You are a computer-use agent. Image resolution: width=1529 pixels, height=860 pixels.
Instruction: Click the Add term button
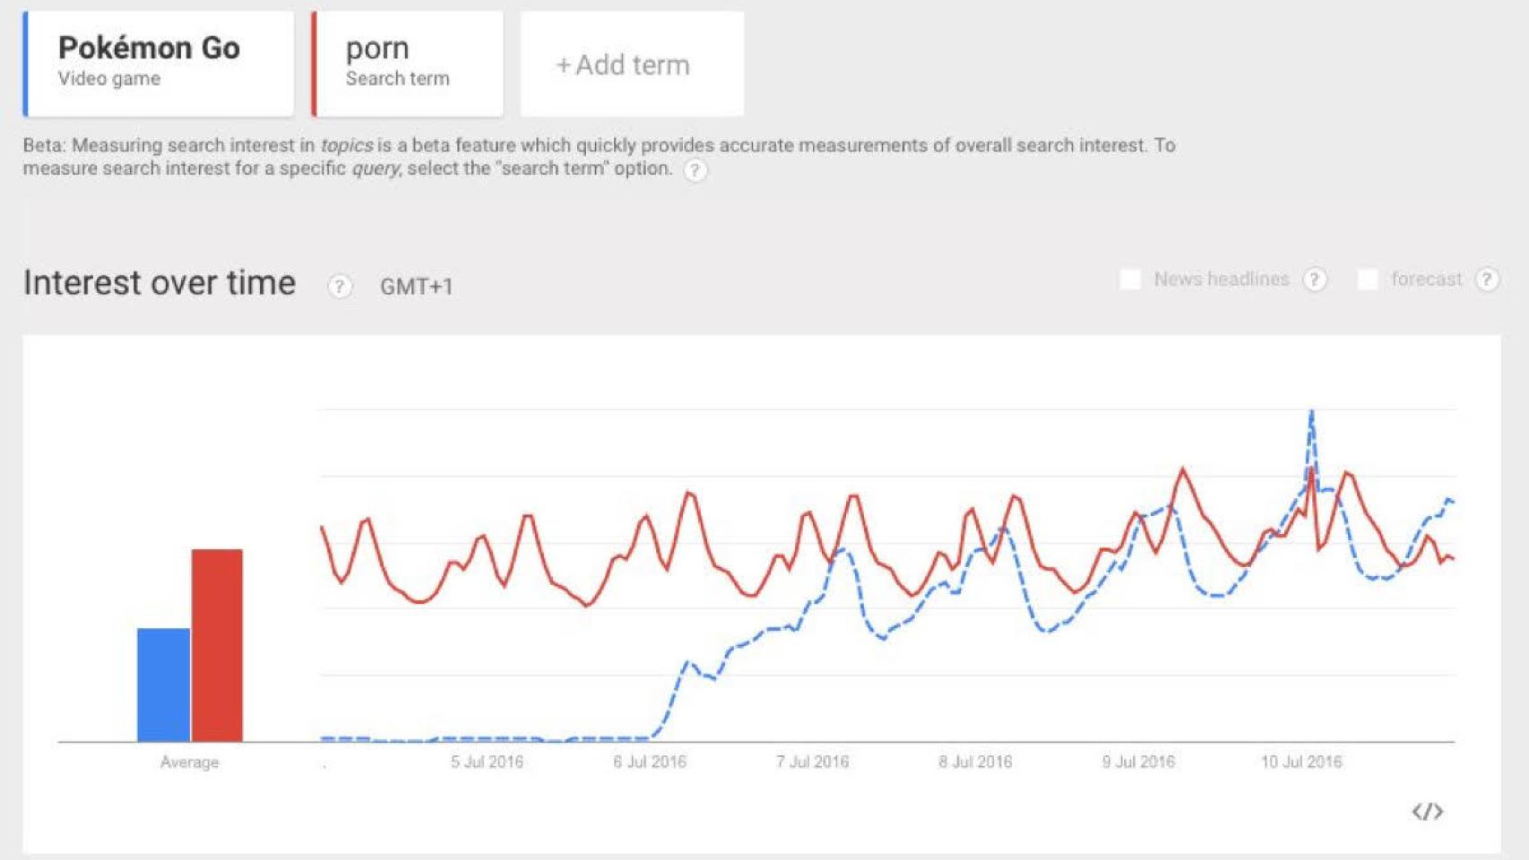coord(632,64)
